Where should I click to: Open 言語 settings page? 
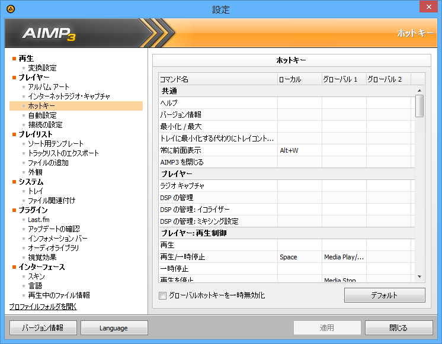coord(35,286)
